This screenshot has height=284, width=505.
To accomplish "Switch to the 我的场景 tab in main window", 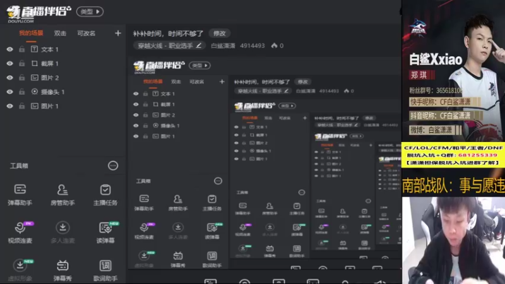I will [31, 33].
